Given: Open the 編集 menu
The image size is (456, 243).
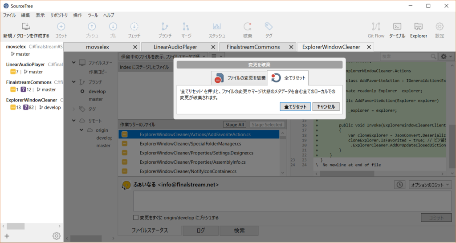Looking at the screenshot, I should 25,15.
